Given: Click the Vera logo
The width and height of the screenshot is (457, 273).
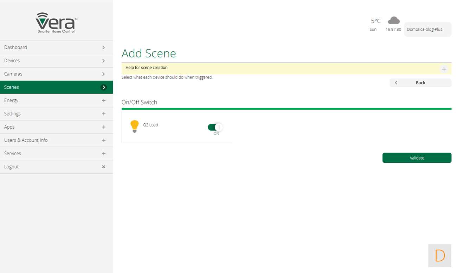Looking at the screenshot, I should coord(57,23).
